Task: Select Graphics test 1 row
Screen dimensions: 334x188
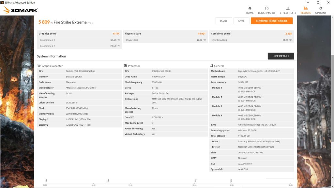Action: point(79,40)
